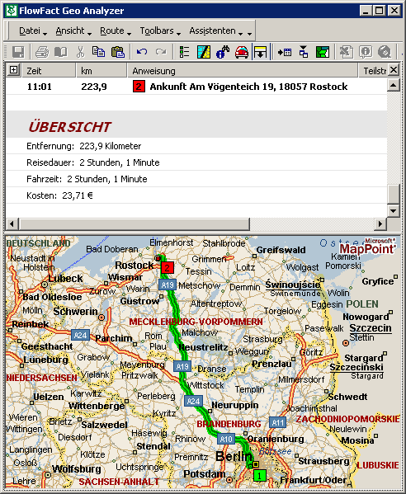This screenshot has width=406, height=494.
Task: Click the Berlin label on map
Action: [234, 456]
